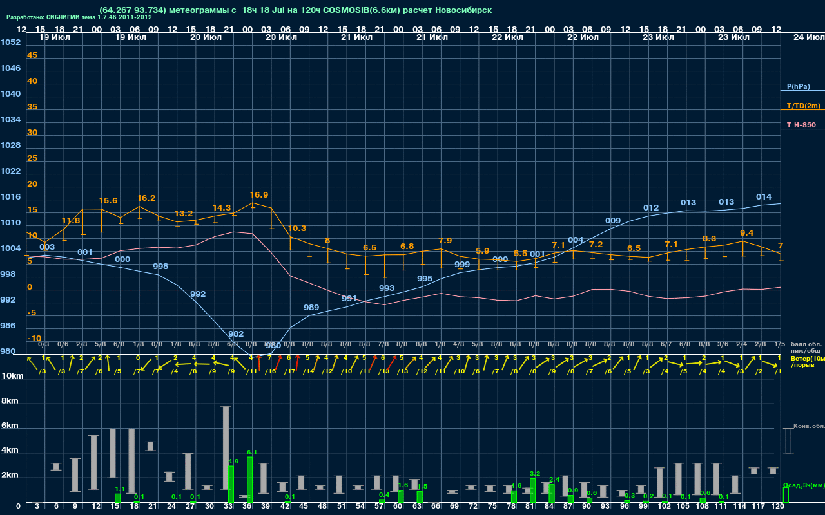
Task: Click the pressure value 995
Action: (425, 279)
